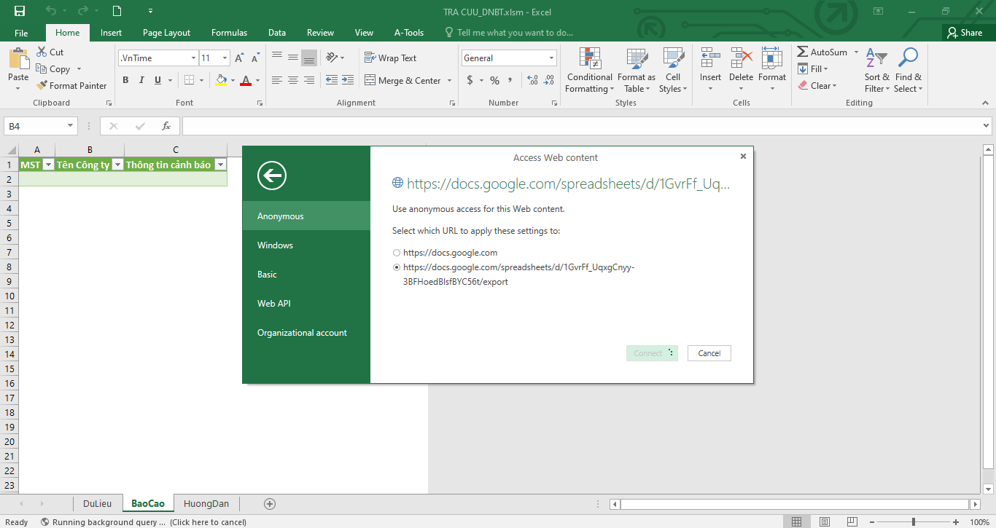This screenshot has width=996, height=528.
Task: Open Conditional Formatting menu
Action: (x=589, y=70)
